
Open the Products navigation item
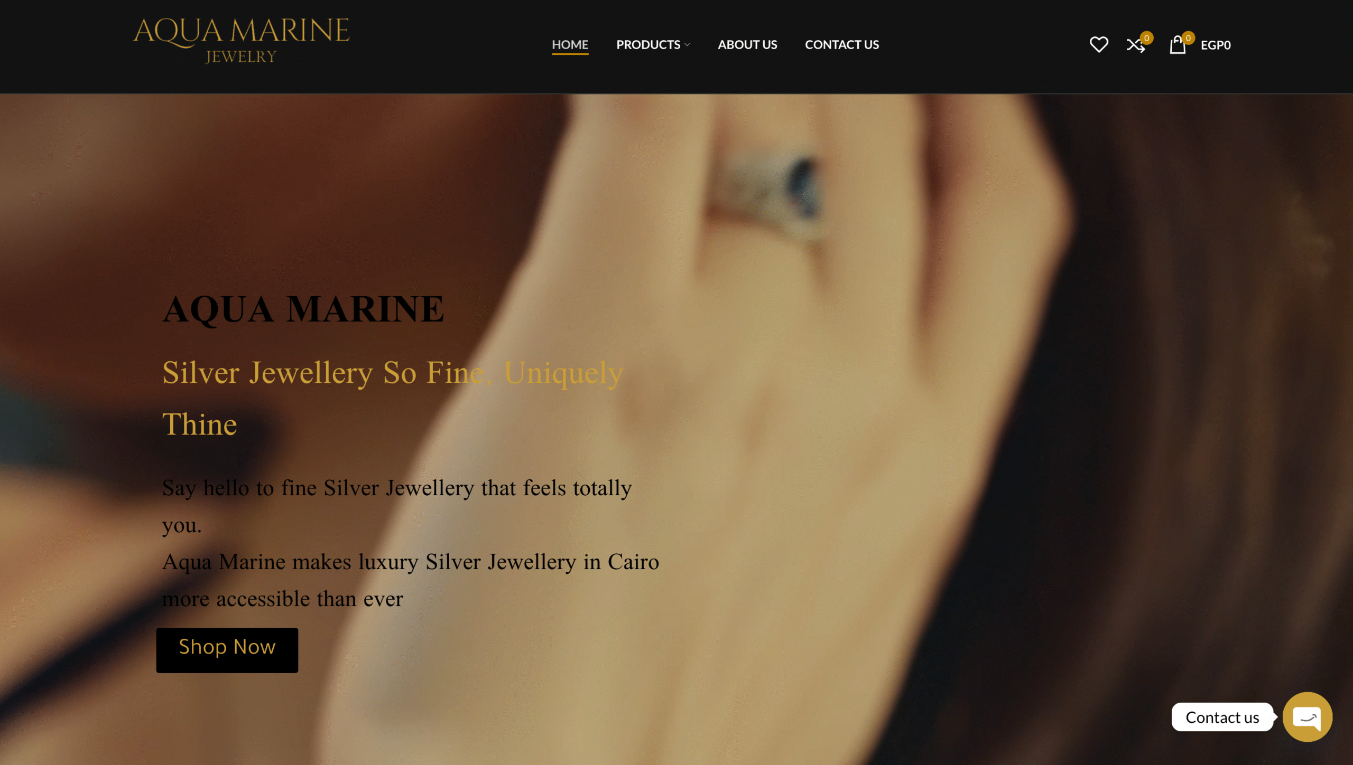[648, 45]
